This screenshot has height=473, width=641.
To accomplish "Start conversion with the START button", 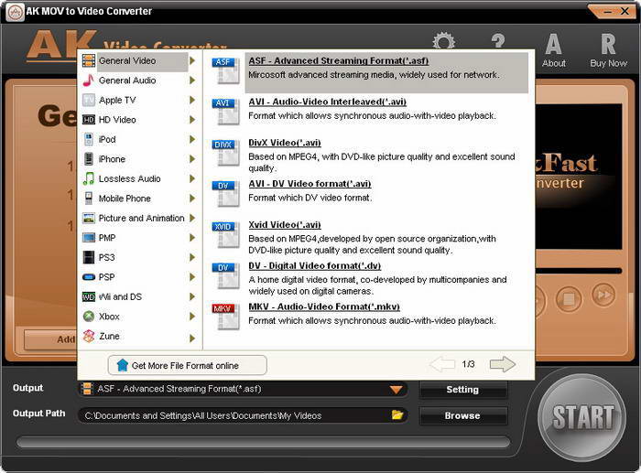I will (x=582, y=418).
